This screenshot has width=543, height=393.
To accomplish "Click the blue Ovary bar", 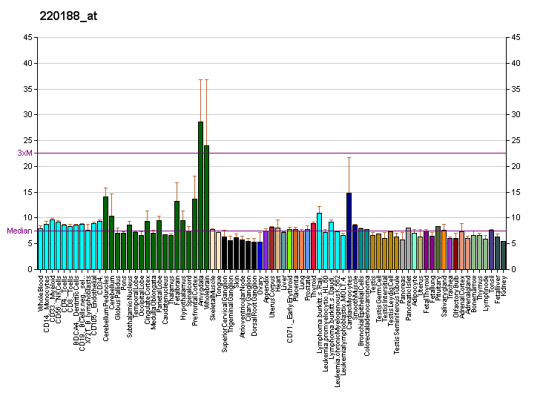I will [260, 255].
